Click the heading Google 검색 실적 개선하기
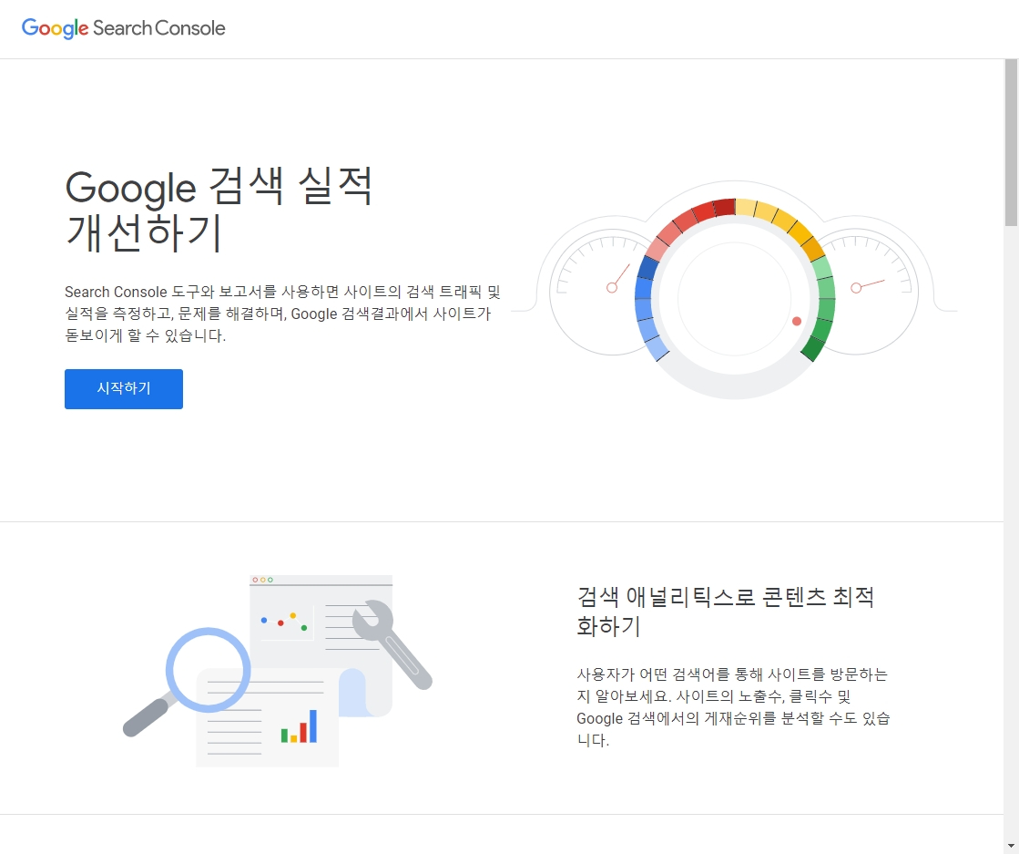 tap(219, 210)
